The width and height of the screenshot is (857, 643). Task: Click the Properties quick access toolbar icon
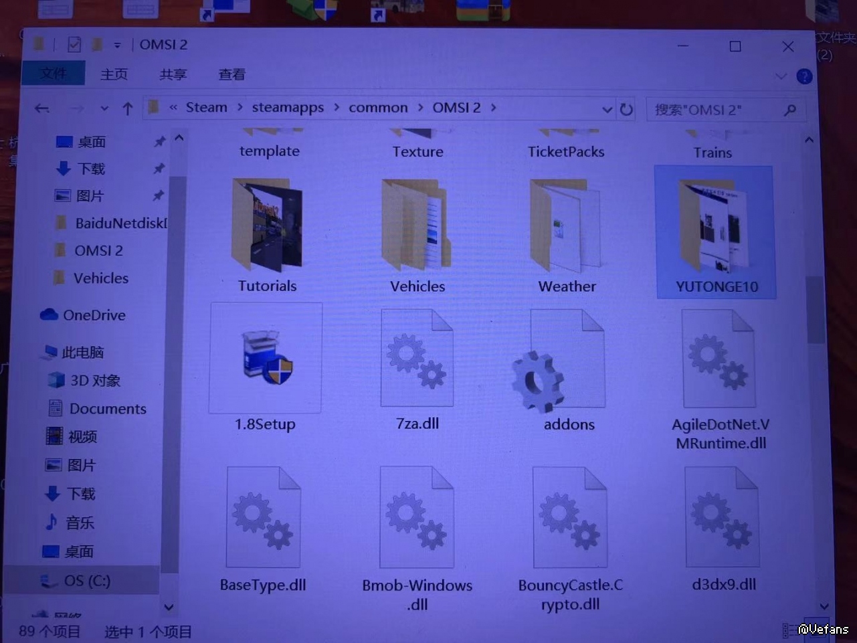(74, 45)
